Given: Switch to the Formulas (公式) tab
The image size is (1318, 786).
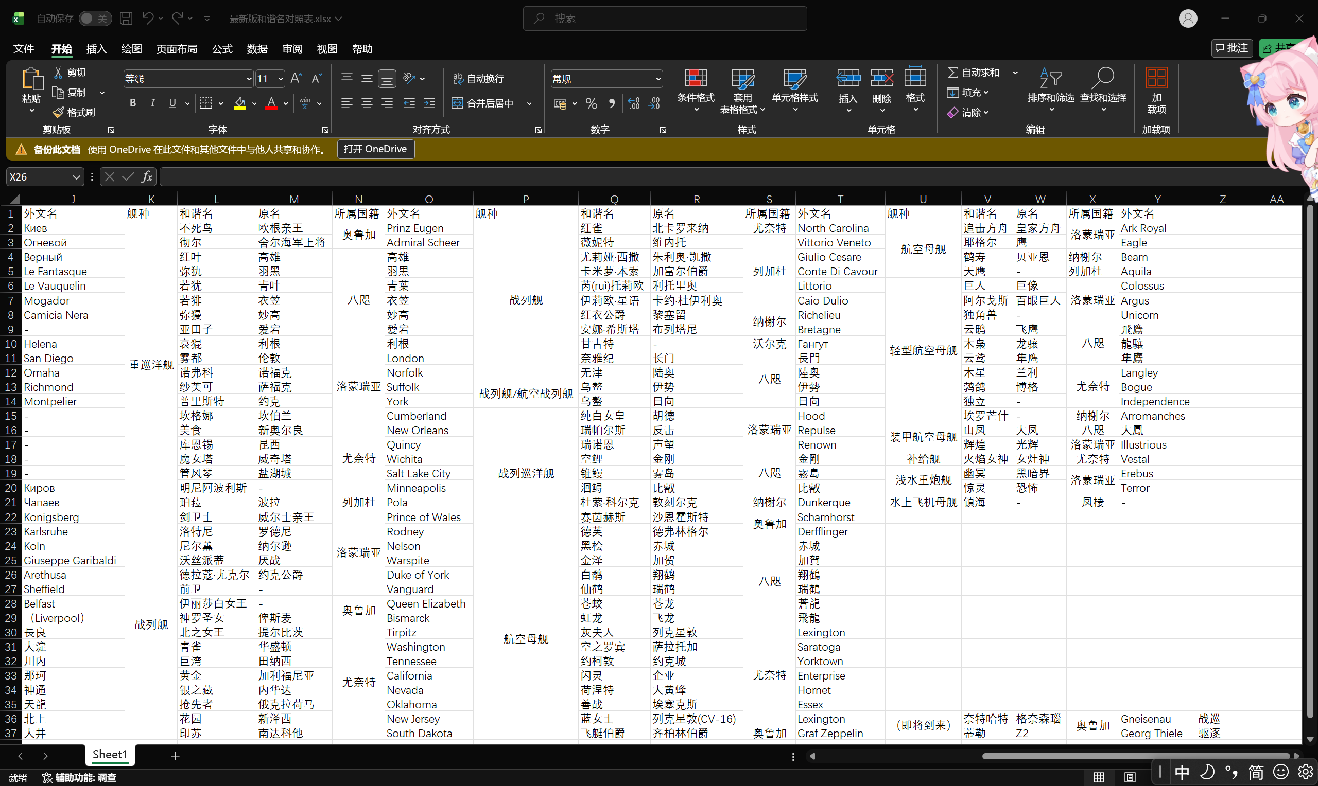Looking at the screenshot, I should [222, 49].
